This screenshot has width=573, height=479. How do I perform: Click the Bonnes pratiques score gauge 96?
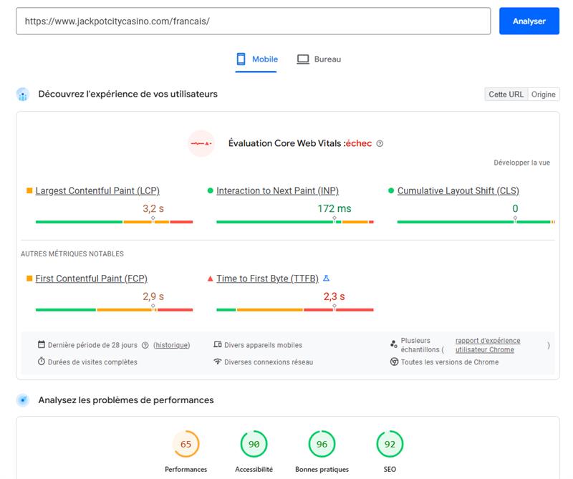(322, 444)
